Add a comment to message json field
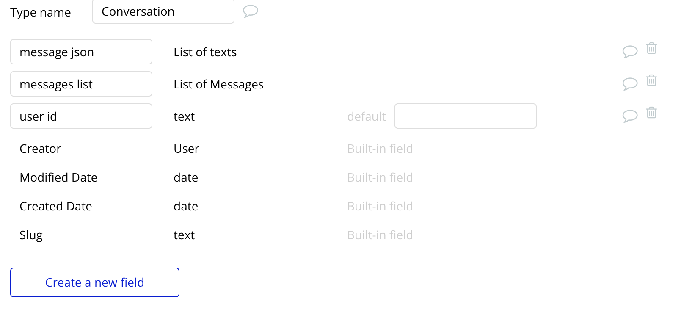673x326 pixels. point(630,52)
